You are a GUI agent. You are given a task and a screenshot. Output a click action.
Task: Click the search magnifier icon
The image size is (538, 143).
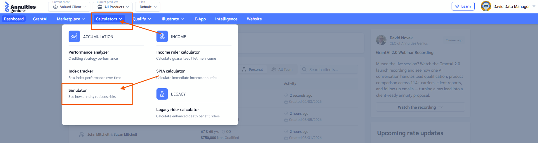304,70
